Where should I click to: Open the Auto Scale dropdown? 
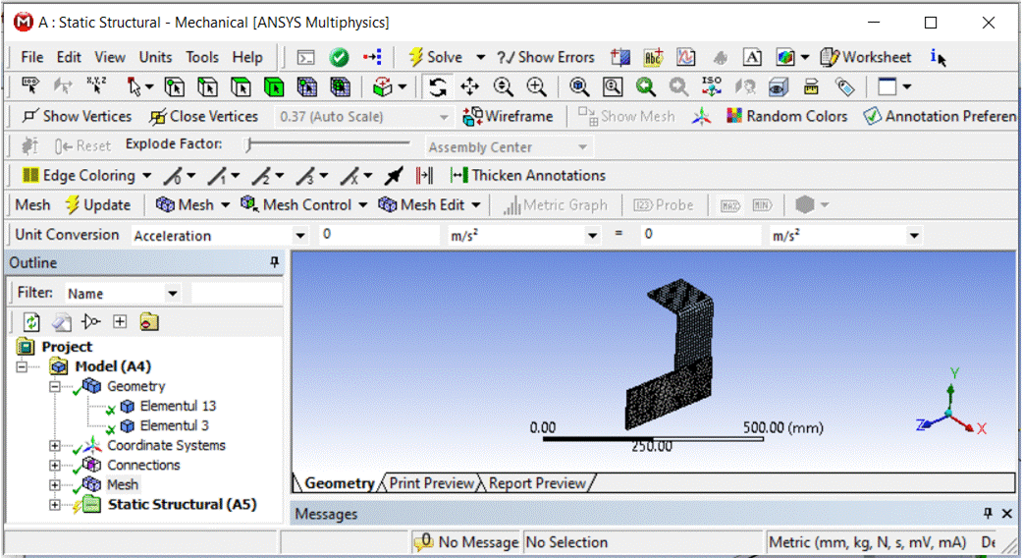click(x=443, y=117)
